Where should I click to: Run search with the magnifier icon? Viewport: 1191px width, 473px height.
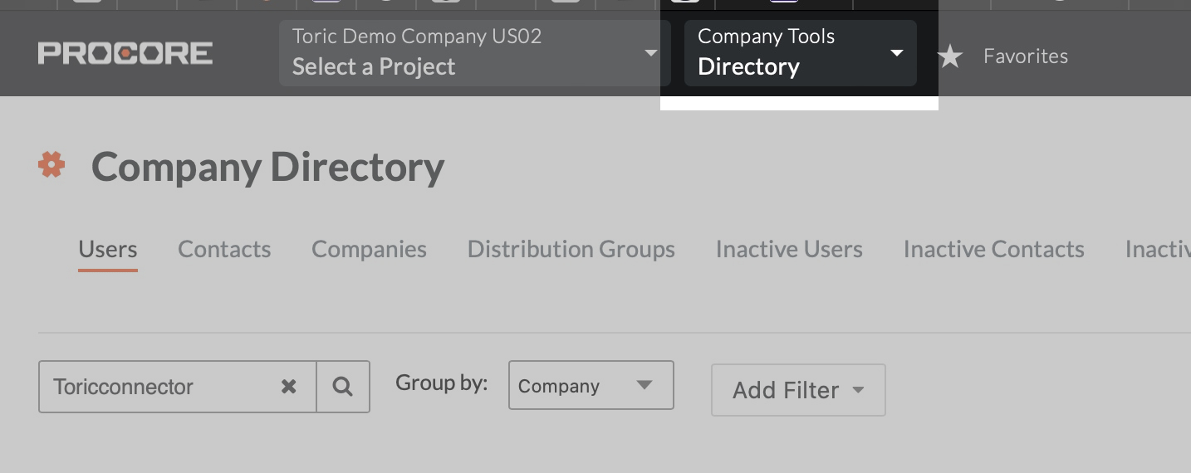(x=343, y=387)
